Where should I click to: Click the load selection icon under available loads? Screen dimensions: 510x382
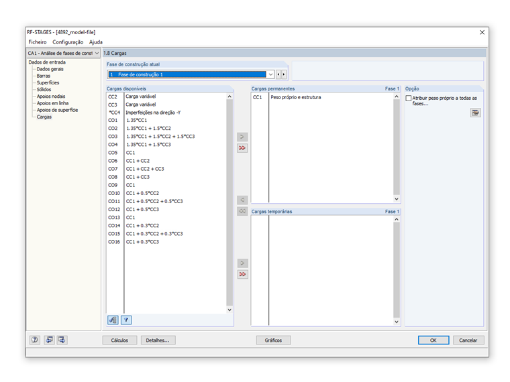113,320
